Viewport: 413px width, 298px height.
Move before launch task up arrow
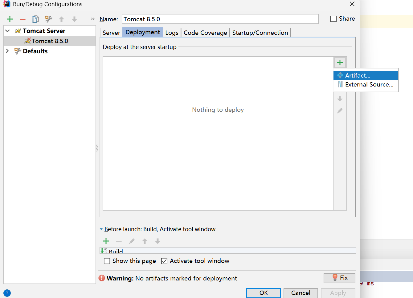[x=145, y=241]
